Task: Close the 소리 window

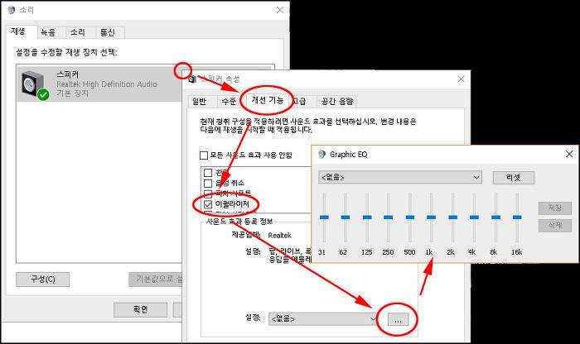Action: (280, 10)
